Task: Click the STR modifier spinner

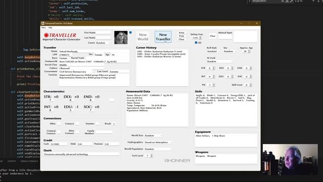Action: [211, 68]
